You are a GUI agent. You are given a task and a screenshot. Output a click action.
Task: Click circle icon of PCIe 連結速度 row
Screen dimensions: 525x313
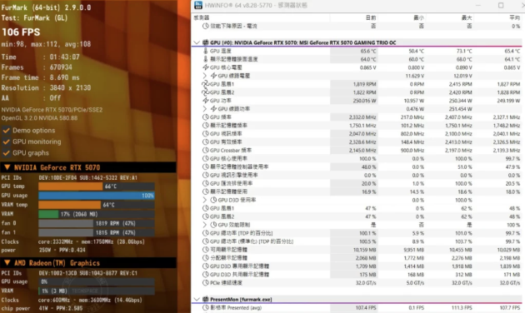[206, 282]
